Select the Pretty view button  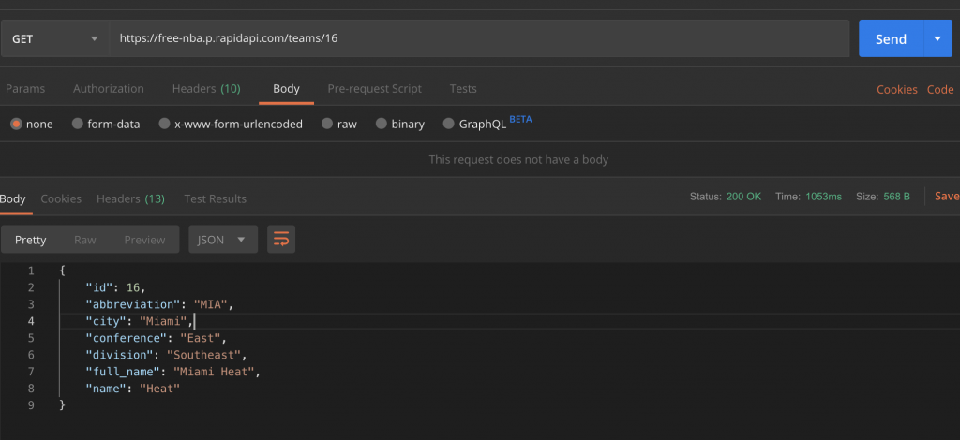point(31,240)
